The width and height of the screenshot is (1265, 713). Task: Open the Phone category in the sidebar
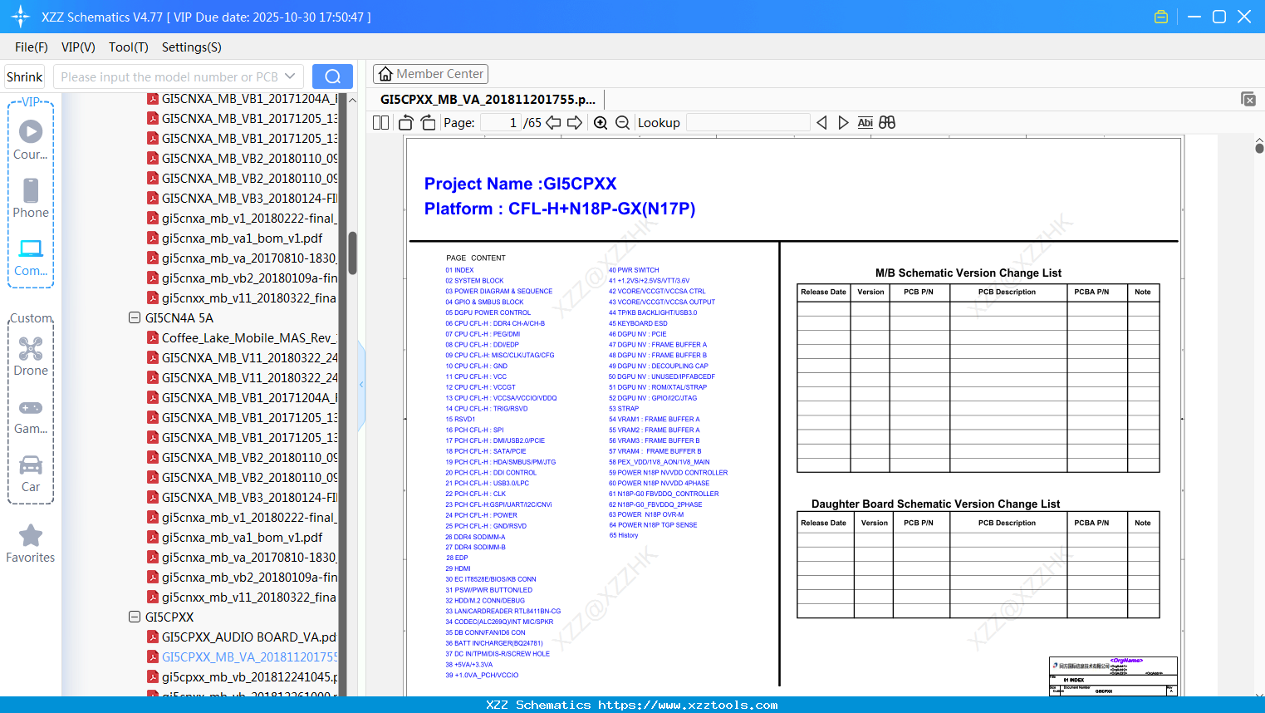[x=31, y=199]
